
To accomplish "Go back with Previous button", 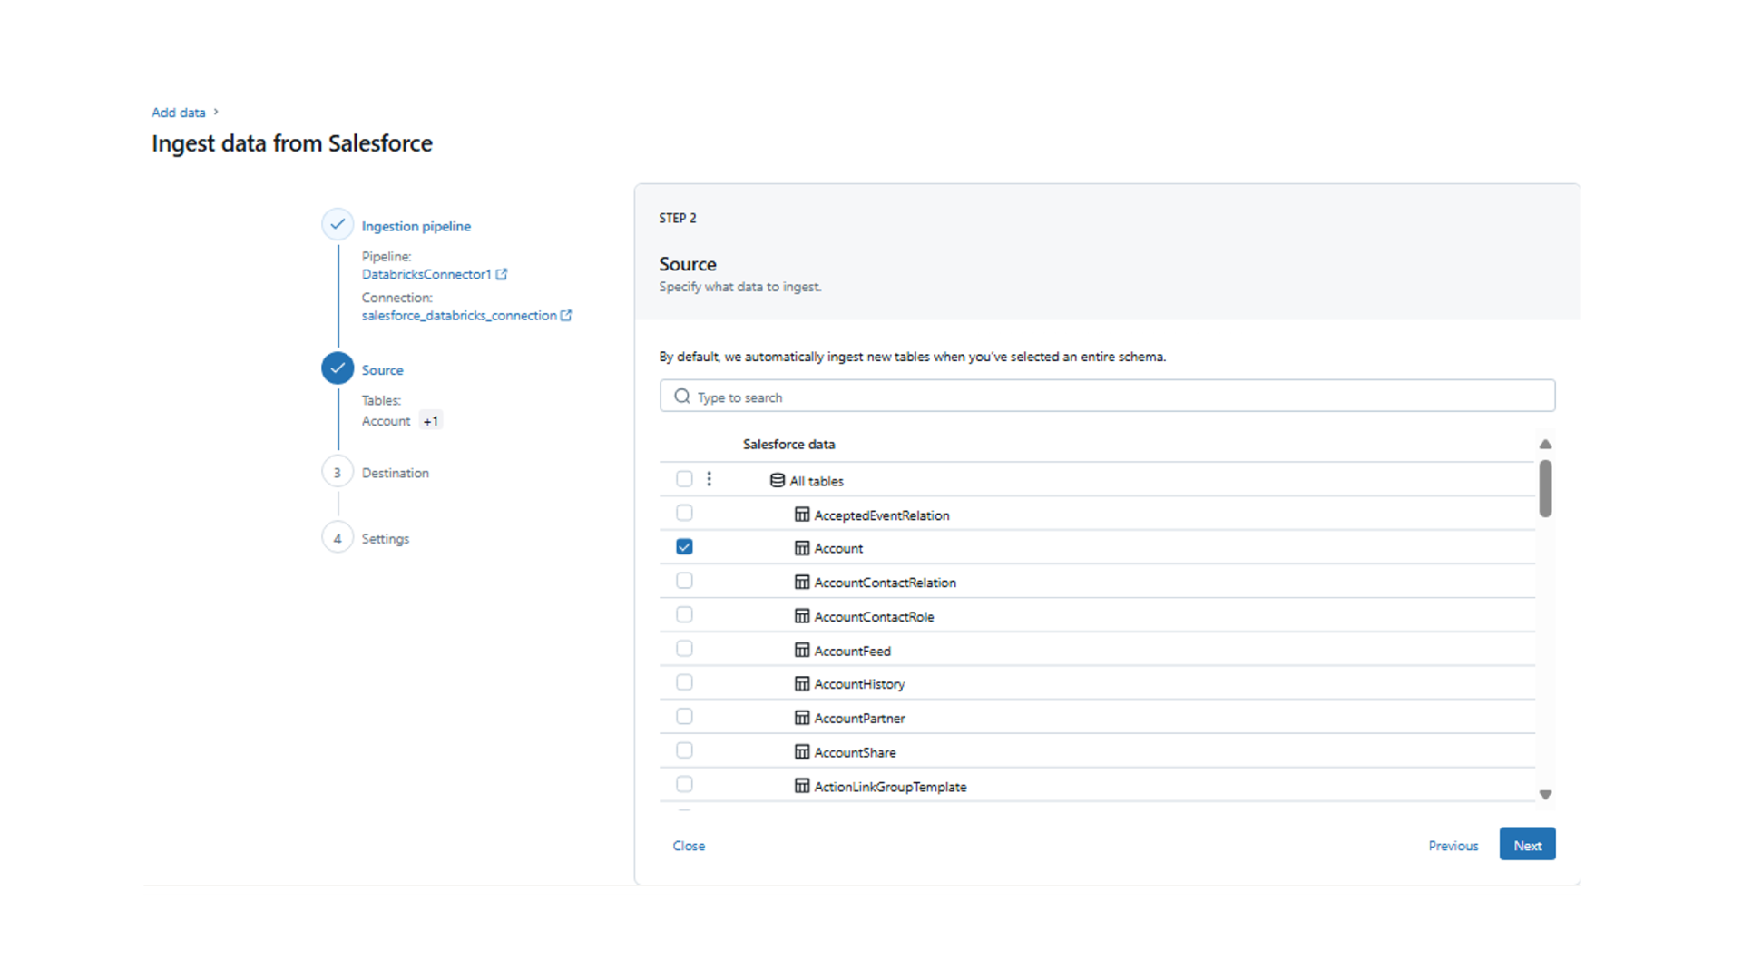I will click(x=1453, y=846).
